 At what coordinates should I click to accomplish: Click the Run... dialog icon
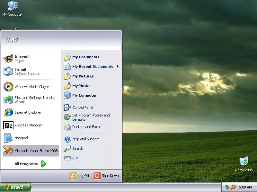[67, 158]
